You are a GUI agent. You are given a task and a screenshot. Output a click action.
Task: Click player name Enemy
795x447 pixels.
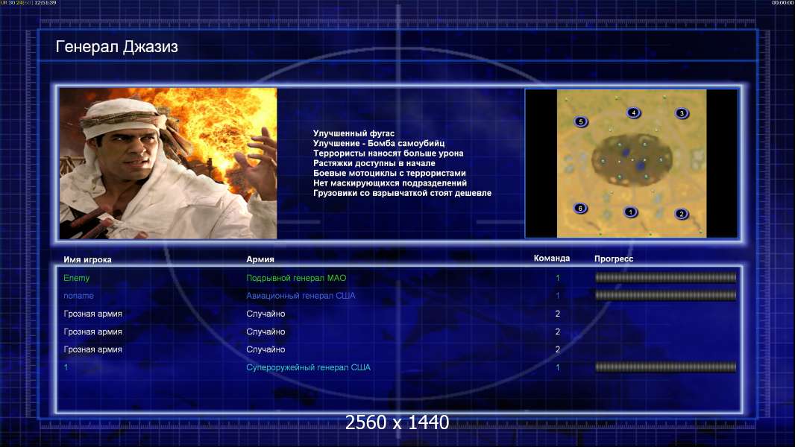pos(77,278)
